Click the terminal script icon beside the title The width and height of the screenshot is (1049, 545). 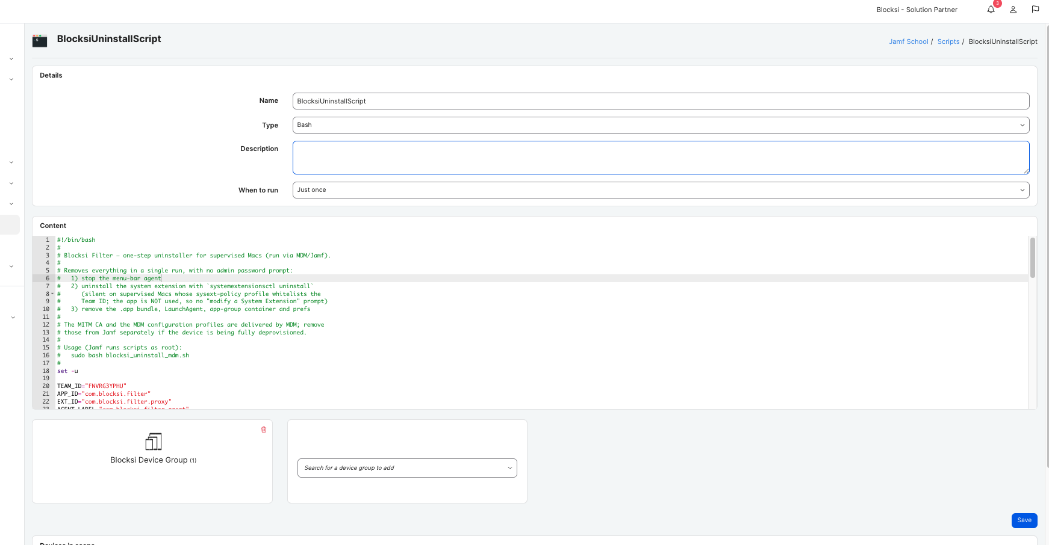(x=40, y=40)
